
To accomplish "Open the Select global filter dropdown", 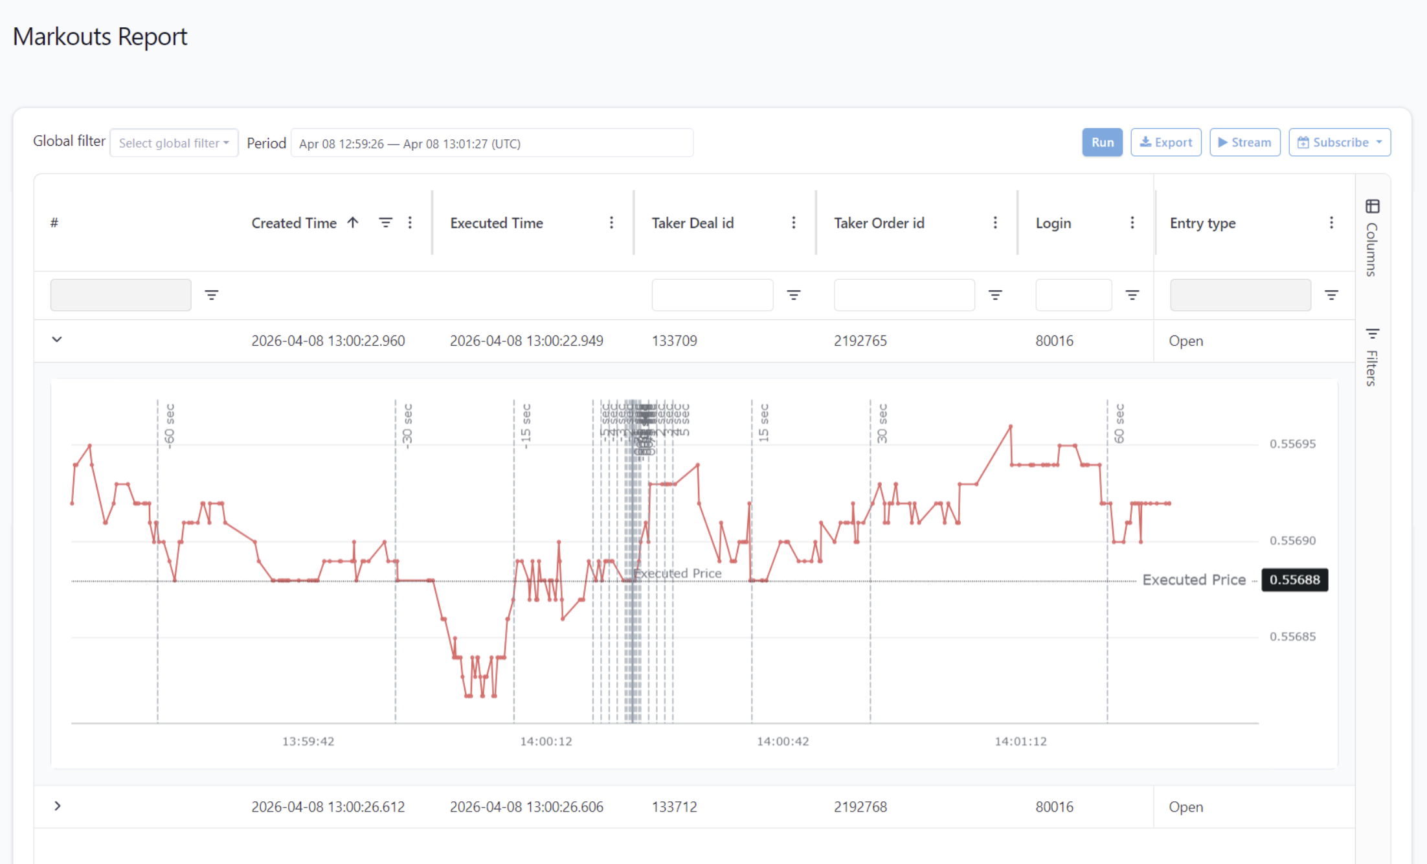I will (x=174, y=143).
